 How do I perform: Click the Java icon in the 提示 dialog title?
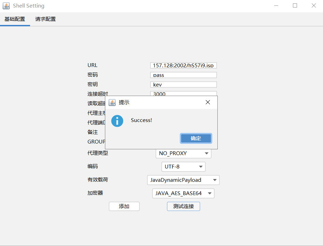coord(112,102)
